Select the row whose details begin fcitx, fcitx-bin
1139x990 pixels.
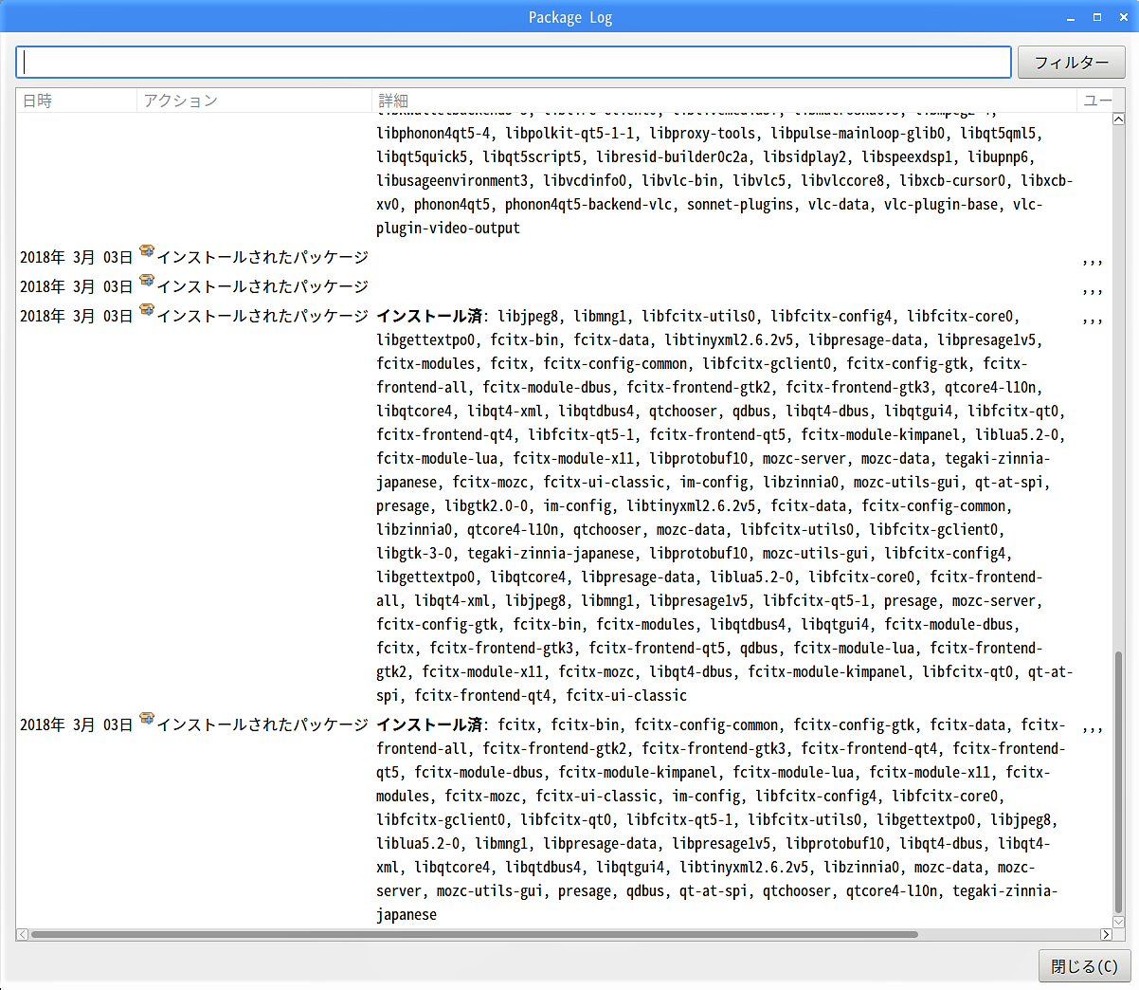[x=564, y=819]
